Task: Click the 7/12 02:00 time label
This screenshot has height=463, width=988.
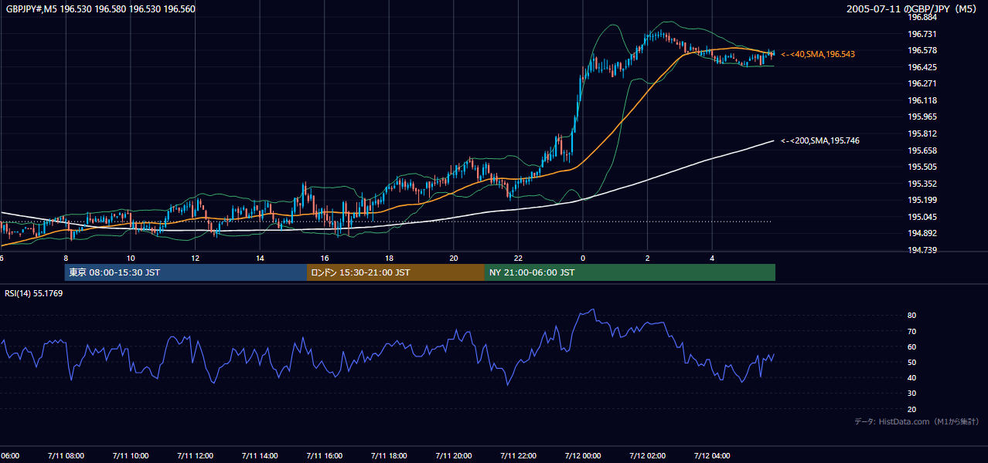Action: coord(647,455)
